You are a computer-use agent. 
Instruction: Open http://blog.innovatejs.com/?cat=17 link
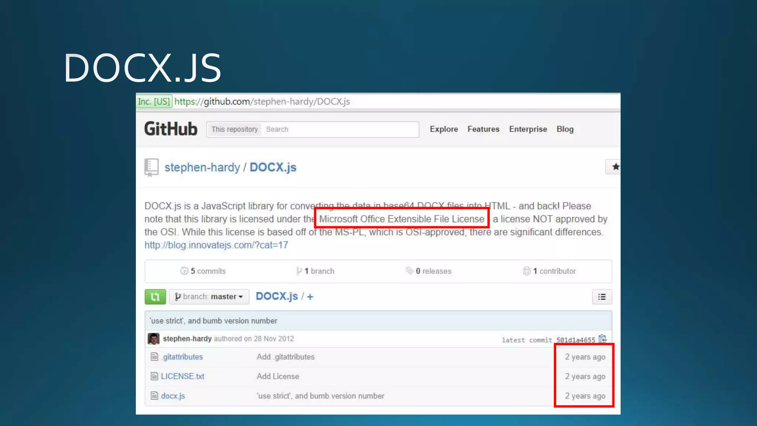216,245
